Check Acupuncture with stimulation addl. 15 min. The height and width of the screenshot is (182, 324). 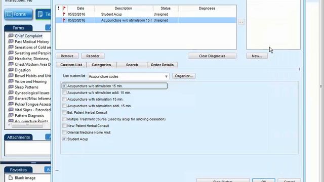[x=64, y=106]
